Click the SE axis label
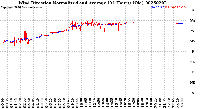Screen dimensions: 200x109 pyautogui.click(x=192, y=62)
